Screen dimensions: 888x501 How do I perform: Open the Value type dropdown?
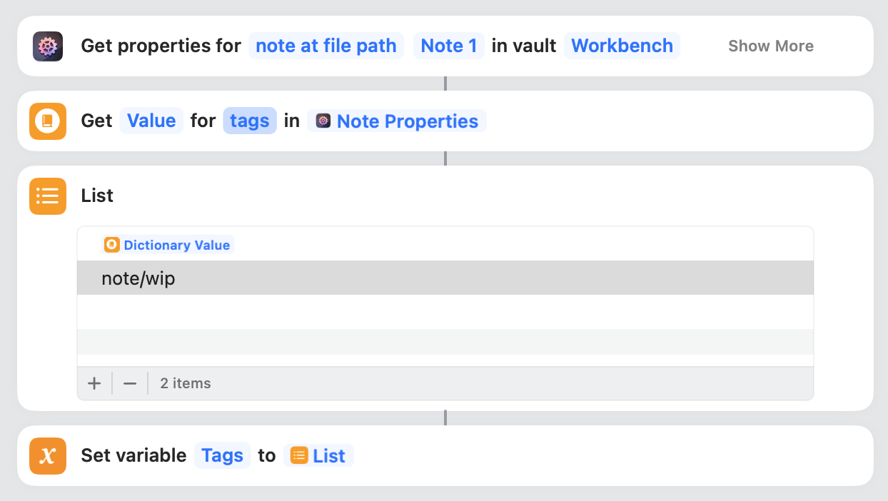[151, 121]
